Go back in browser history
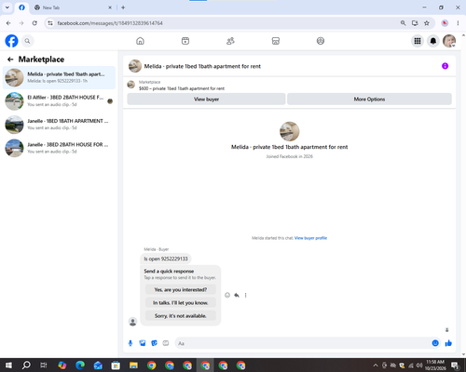Screen dimensions: 466x372 coord(8,23)
